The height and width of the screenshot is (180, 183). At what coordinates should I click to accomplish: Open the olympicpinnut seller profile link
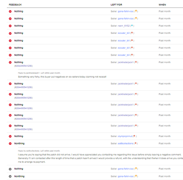pos(125,136)
